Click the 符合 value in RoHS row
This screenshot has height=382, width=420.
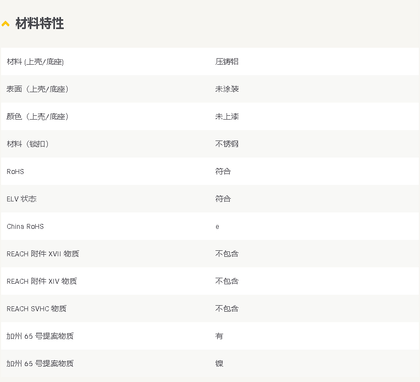[x=223, y=171]
